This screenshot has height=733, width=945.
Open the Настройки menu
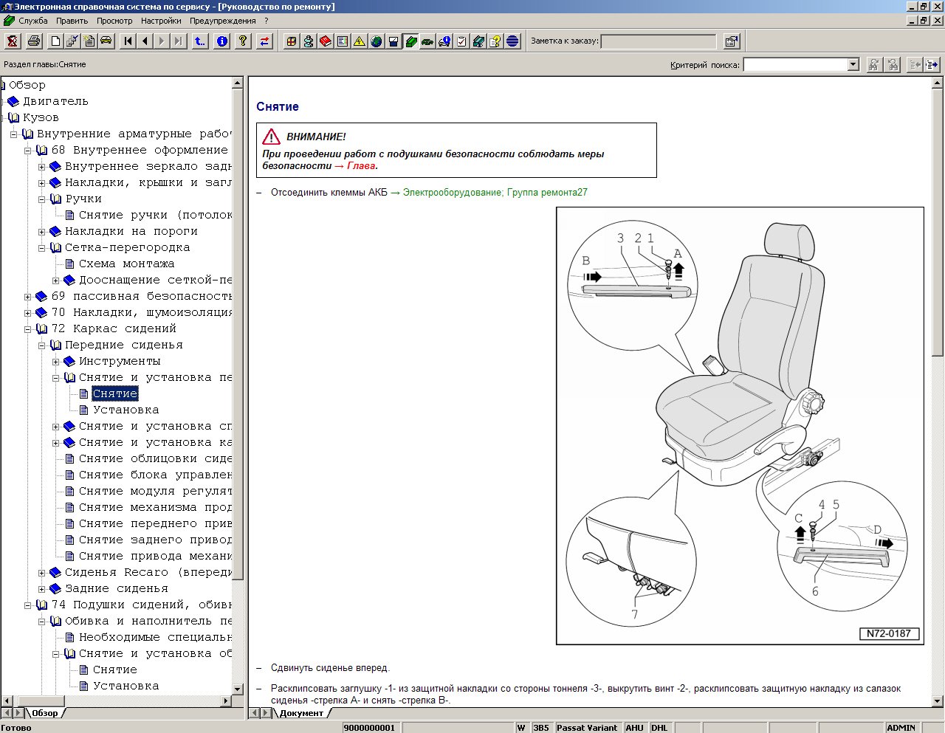(x=161, y=21)
